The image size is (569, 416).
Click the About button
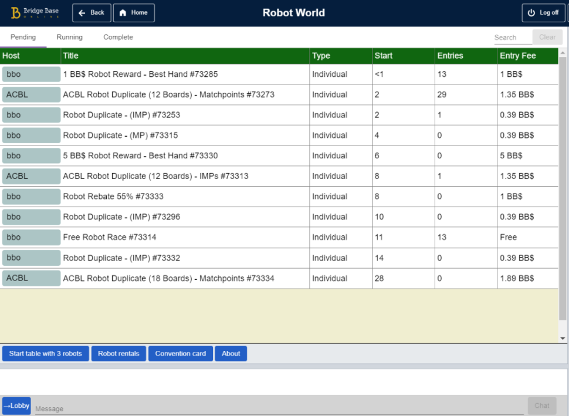231,354
